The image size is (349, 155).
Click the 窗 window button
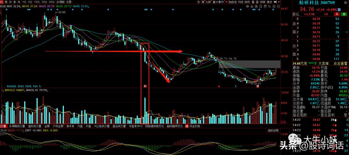coord(257,2)
